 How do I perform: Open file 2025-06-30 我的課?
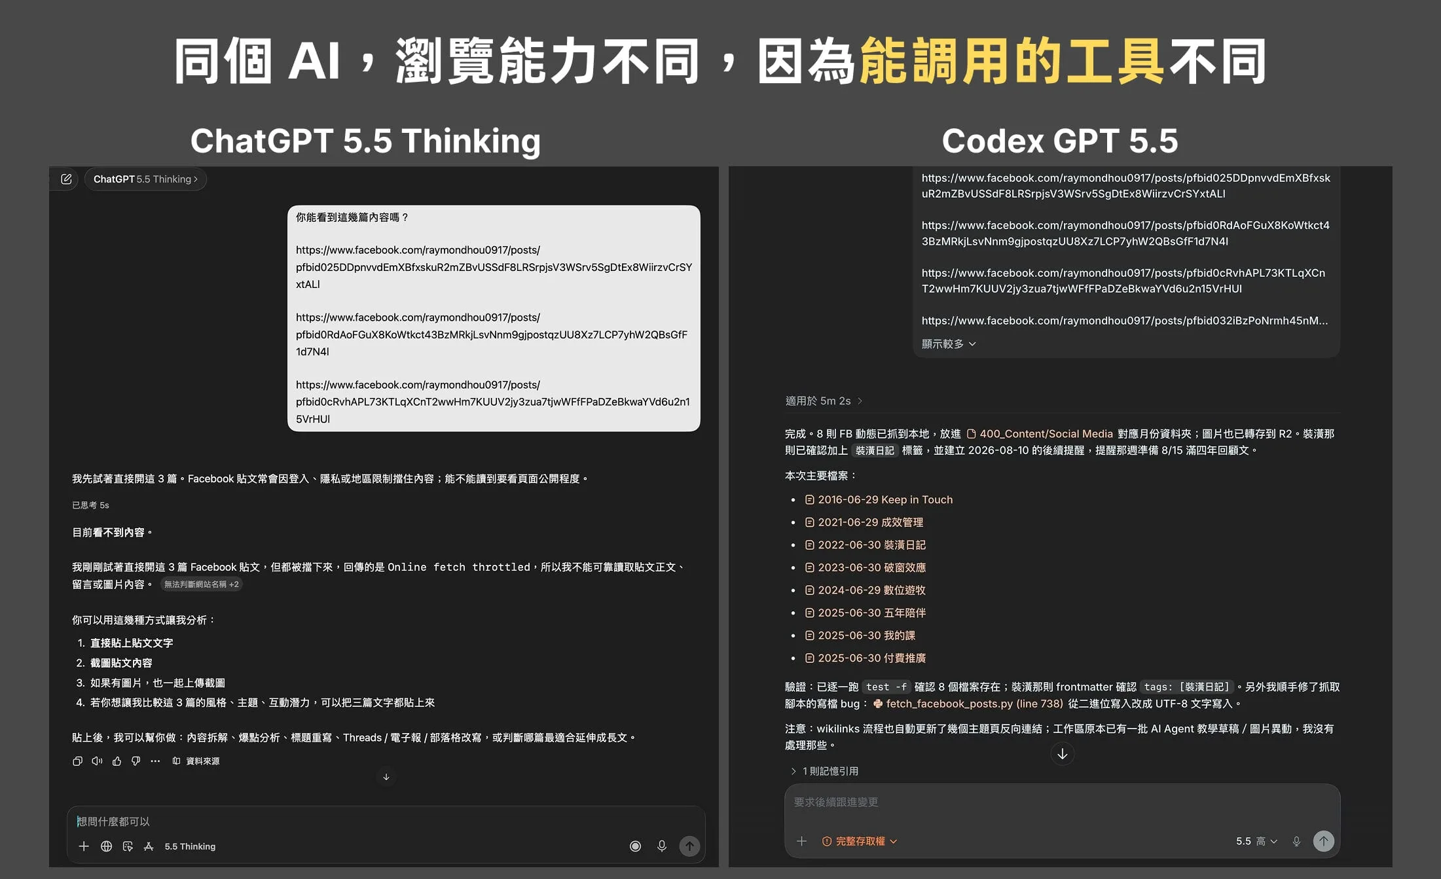860,636
